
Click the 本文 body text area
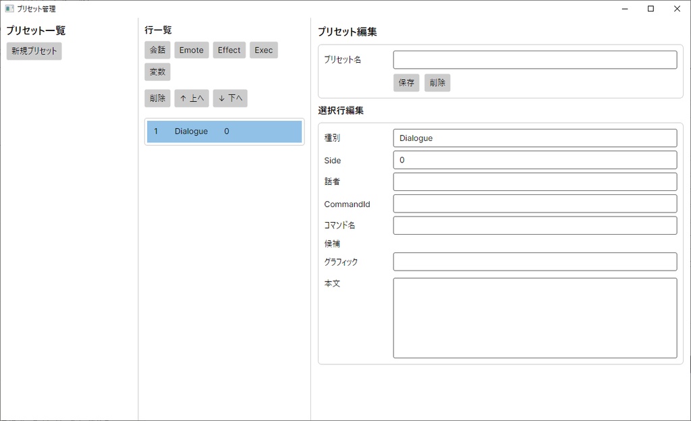point(534,317)
